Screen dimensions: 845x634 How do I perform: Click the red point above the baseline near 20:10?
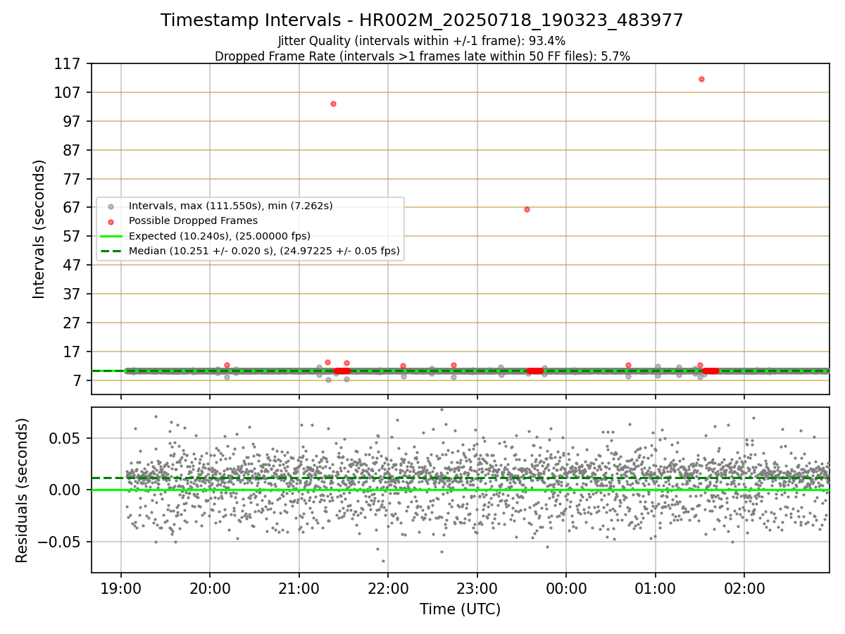click(x=227, y=365)
